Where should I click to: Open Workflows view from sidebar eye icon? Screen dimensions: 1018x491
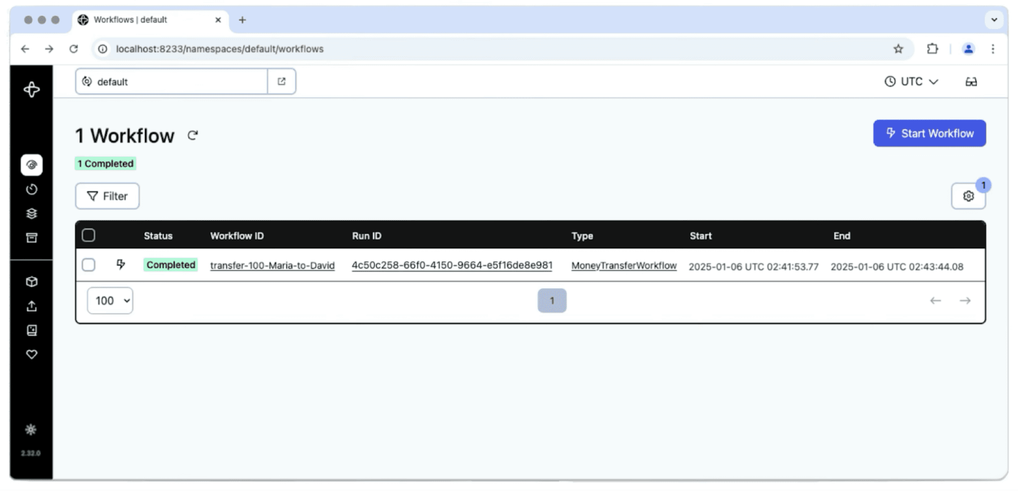32,165
